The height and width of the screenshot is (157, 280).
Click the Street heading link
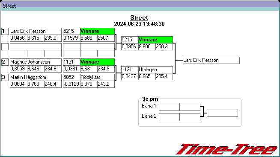point(139,17)
